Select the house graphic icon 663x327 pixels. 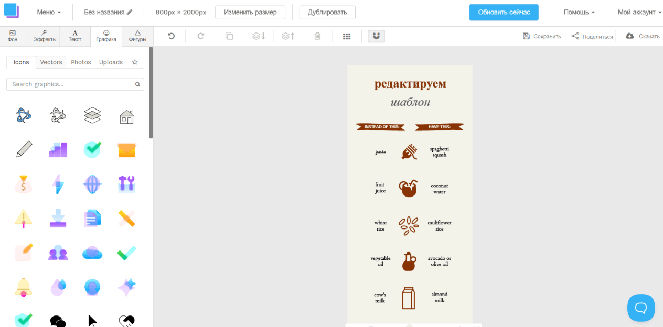[126, 116]
